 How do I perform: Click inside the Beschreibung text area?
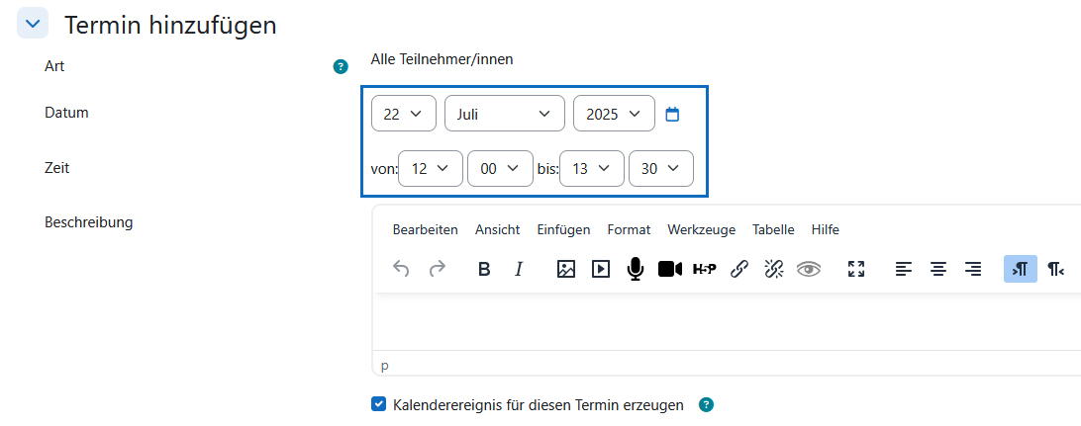727,321
